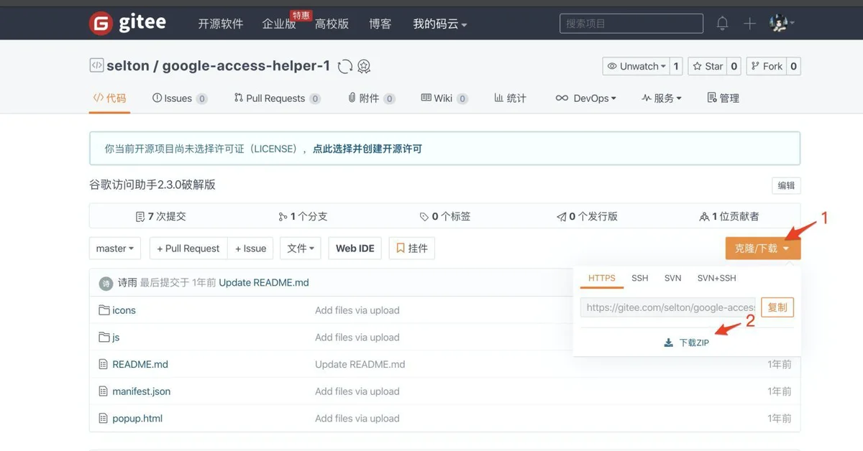Copy the clone URL with 复制
Image resolution: width=863 pixels, height=451 pixels.
777,307
